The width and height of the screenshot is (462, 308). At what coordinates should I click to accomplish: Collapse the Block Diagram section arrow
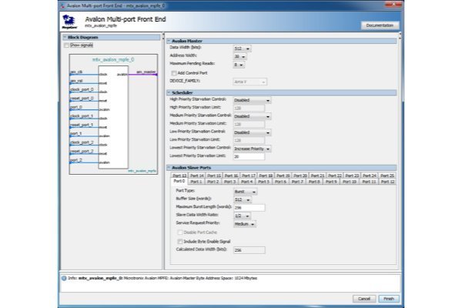(64, 38)
